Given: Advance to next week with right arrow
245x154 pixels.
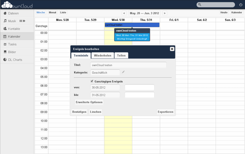Looking at the screenshot, I should click(x=164, y=13).
